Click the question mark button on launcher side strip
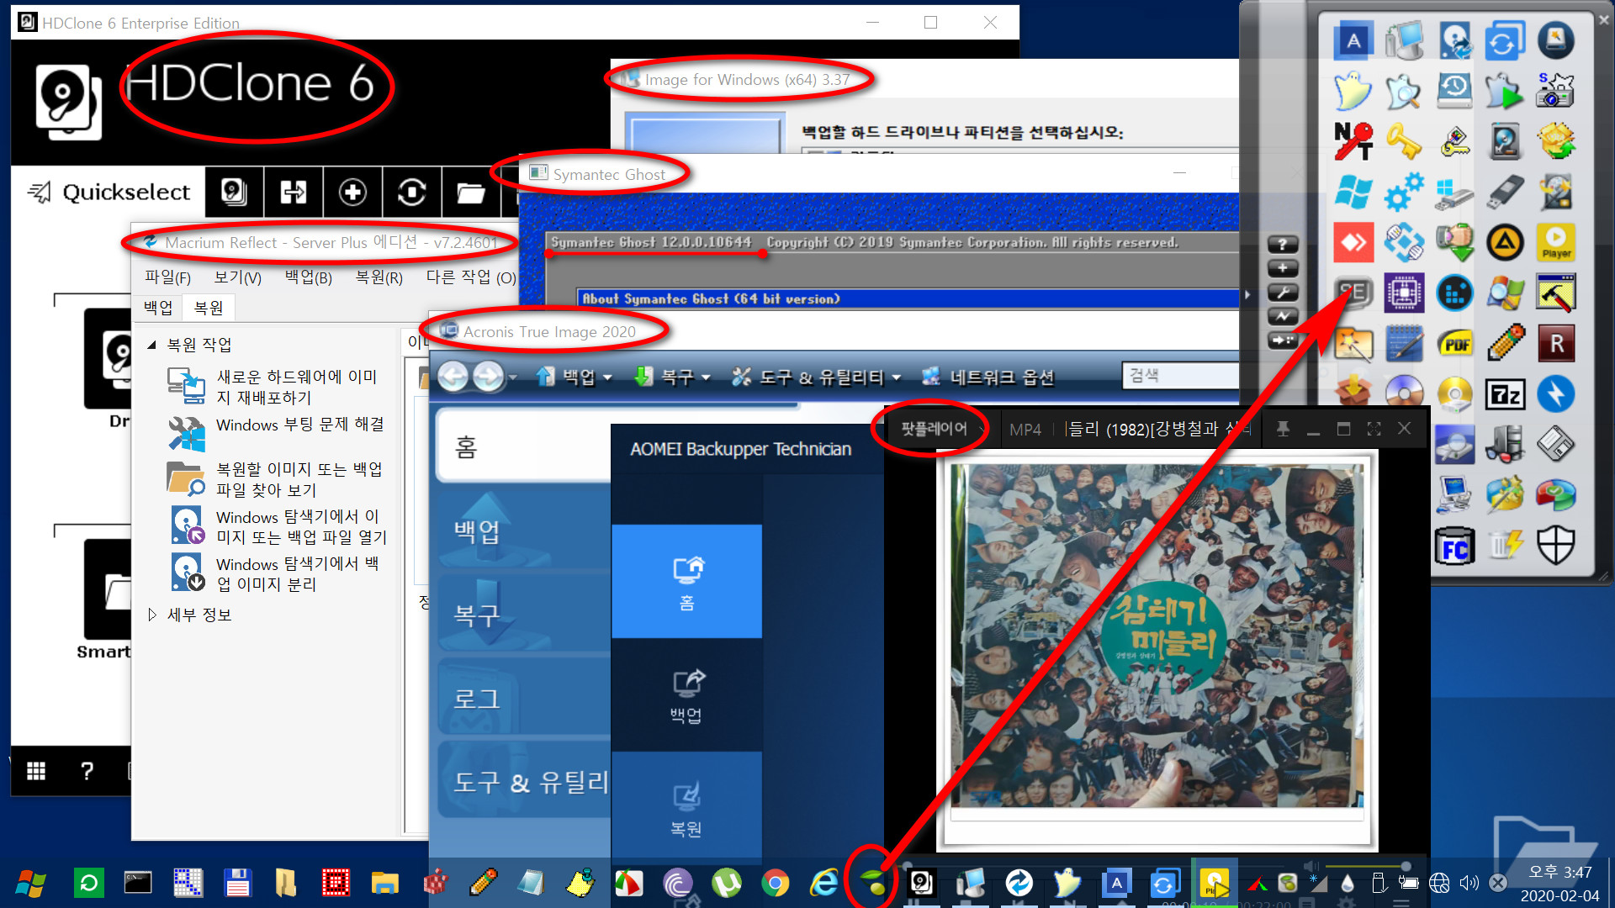Viewport: 1615px width, 908px height. pos(1283,245)
